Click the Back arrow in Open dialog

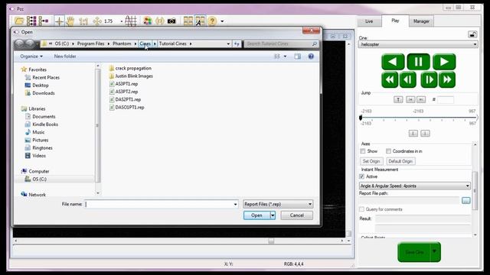(x=19, y=44)
